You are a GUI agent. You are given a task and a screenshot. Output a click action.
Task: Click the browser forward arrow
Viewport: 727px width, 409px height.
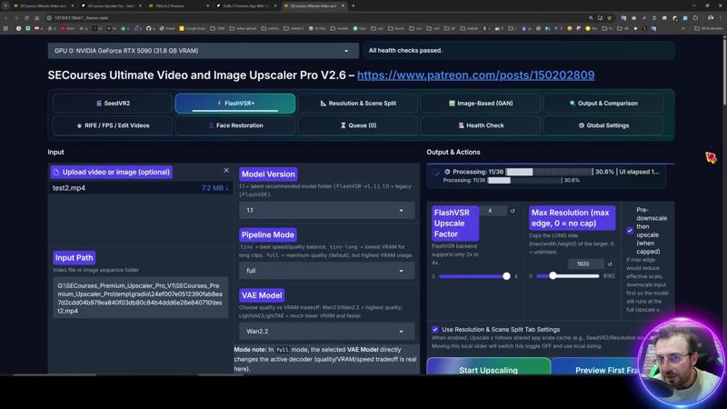(x=16, y=17)
